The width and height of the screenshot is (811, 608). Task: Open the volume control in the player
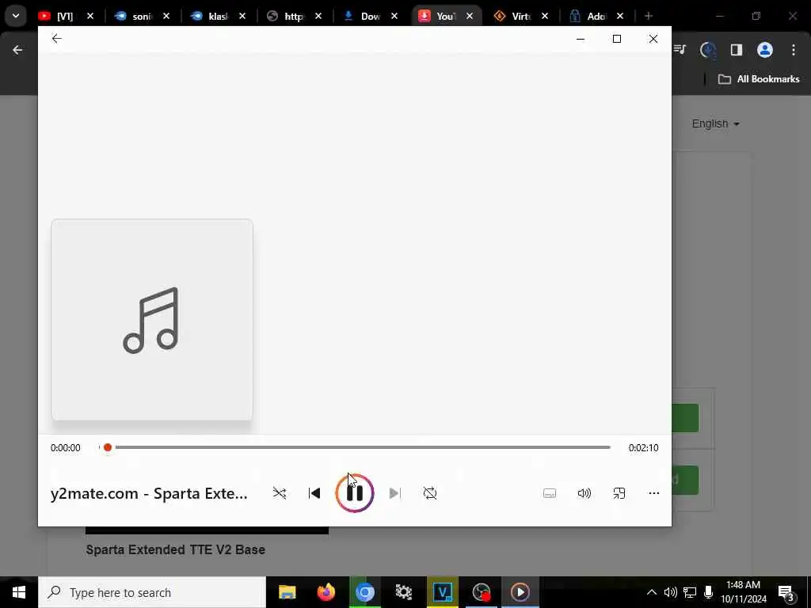click(x=584, y=493)
